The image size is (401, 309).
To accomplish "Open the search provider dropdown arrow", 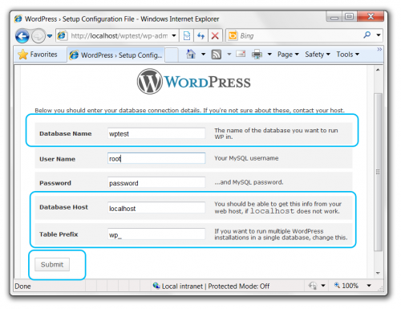I will [379, 35].
